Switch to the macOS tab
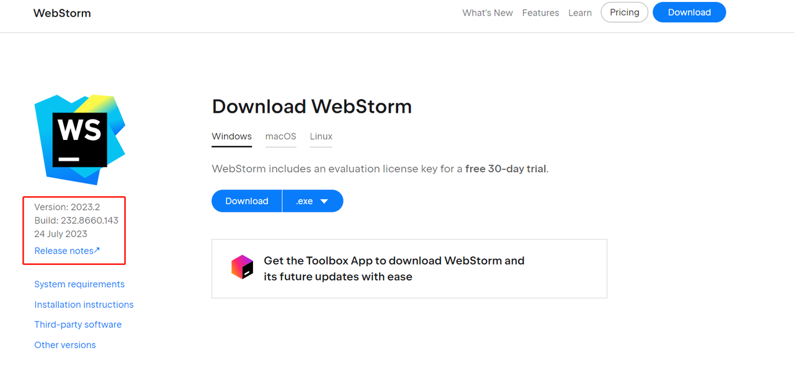This screenshot has height=369, width=794. pos(280,136)
